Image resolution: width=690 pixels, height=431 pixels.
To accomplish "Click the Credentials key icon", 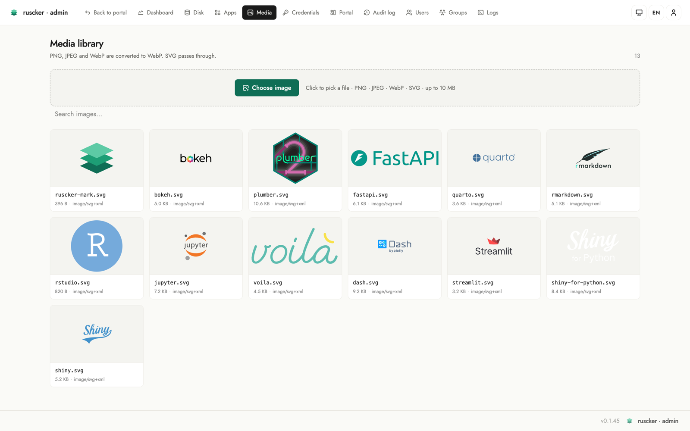I will click(x=285, y=12).
